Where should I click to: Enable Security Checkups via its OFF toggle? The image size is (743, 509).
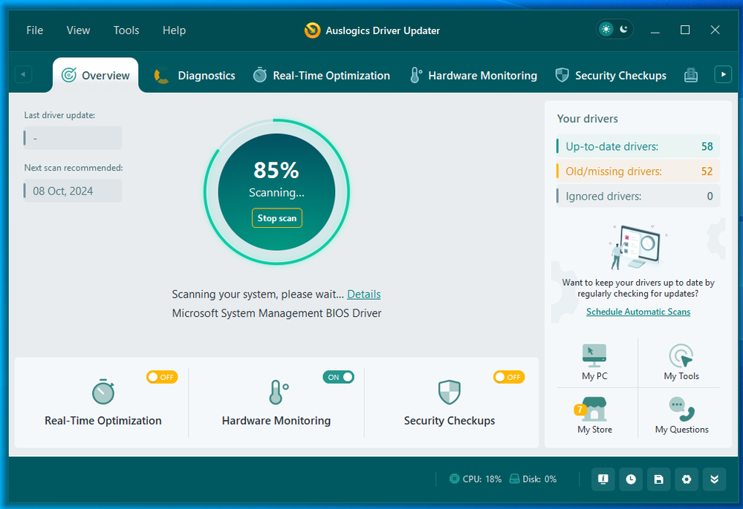pyautogui.click(x=508, y=377)
